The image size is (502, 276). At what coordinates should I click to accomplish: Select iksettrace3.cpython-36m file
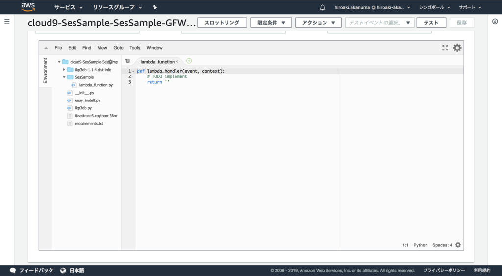pyautogui.click(x=96, y=116)
